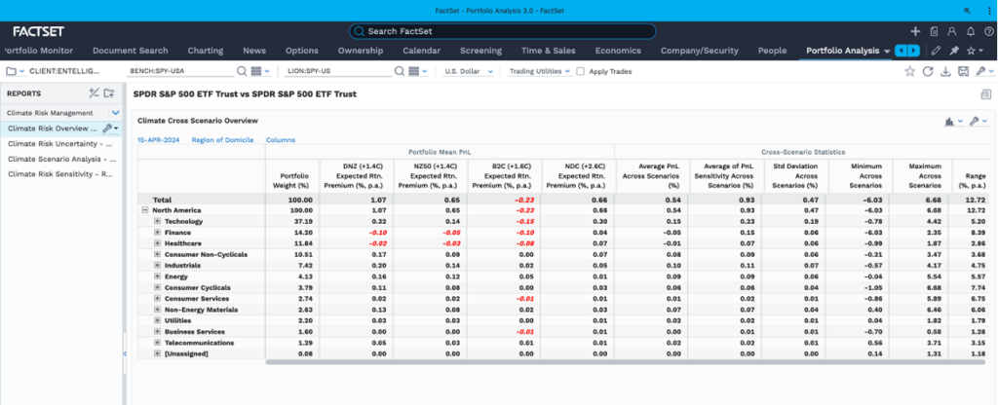This screenshot has height=405, width=998.
Task: Collapse the reports side panel with blue arrow
Action: click(x=125, y=353)
